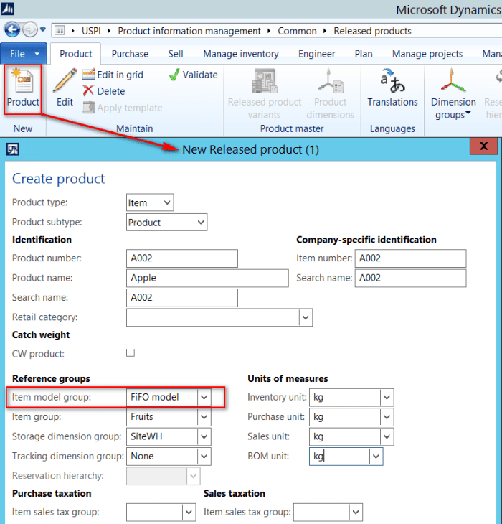This screenshot has height=524, width=502.
Task: Expand the BOM unit dropdown
Action: 376,457
